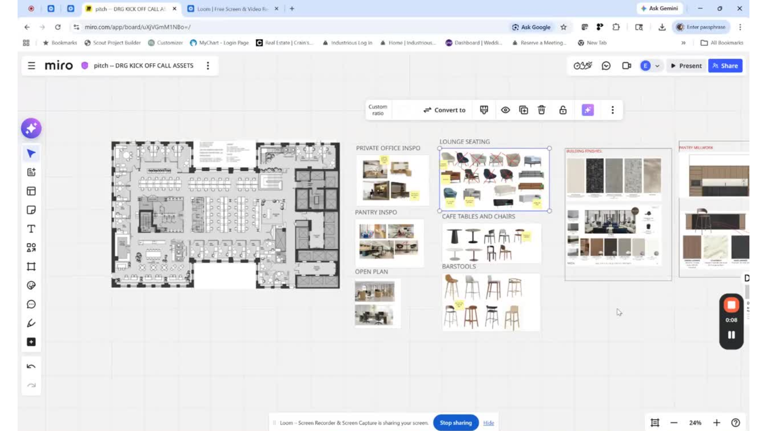The width and height of the screenshot is (767, 431).
Task: Switch to Loom Free Screen tab
Action: [233, 9]
